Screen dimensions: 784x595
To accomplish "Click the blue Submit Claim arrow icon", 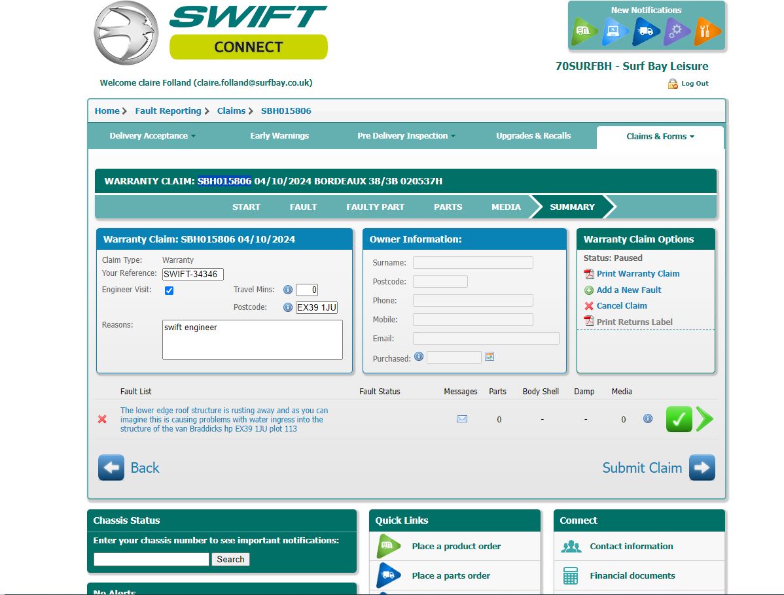I will pyautogui.click(x=702, y=467).
